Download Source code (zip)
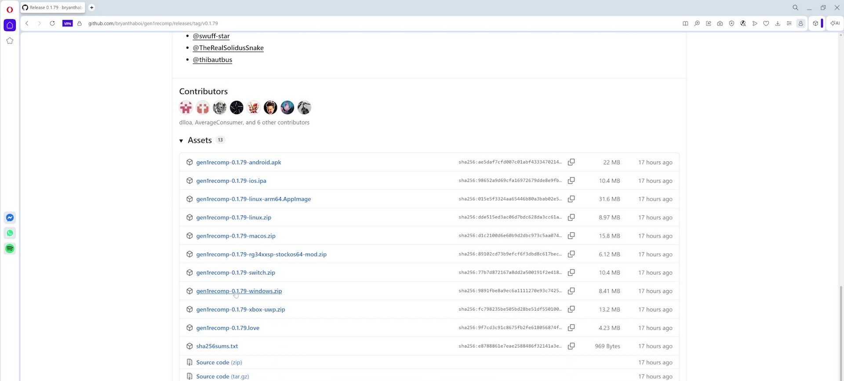 [219, 363]
